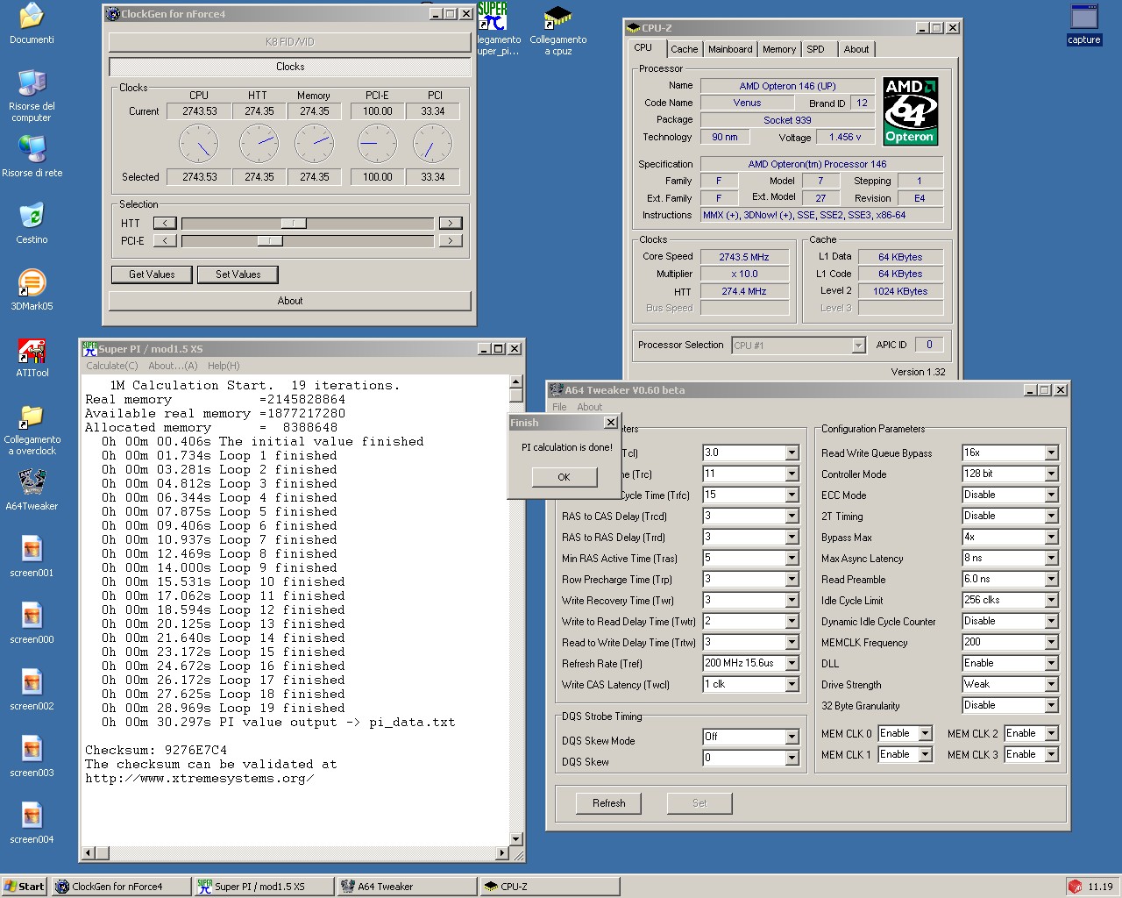Viewport: 1122px width, 898px height.
Task: Expand the MEM CLK 0 Enable dropdown
Action: click(925, 733)
